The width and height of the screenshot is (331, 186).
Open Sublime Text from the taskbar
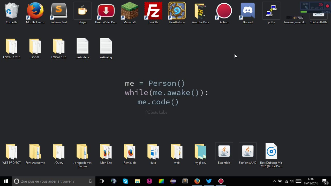pos(185,181)
